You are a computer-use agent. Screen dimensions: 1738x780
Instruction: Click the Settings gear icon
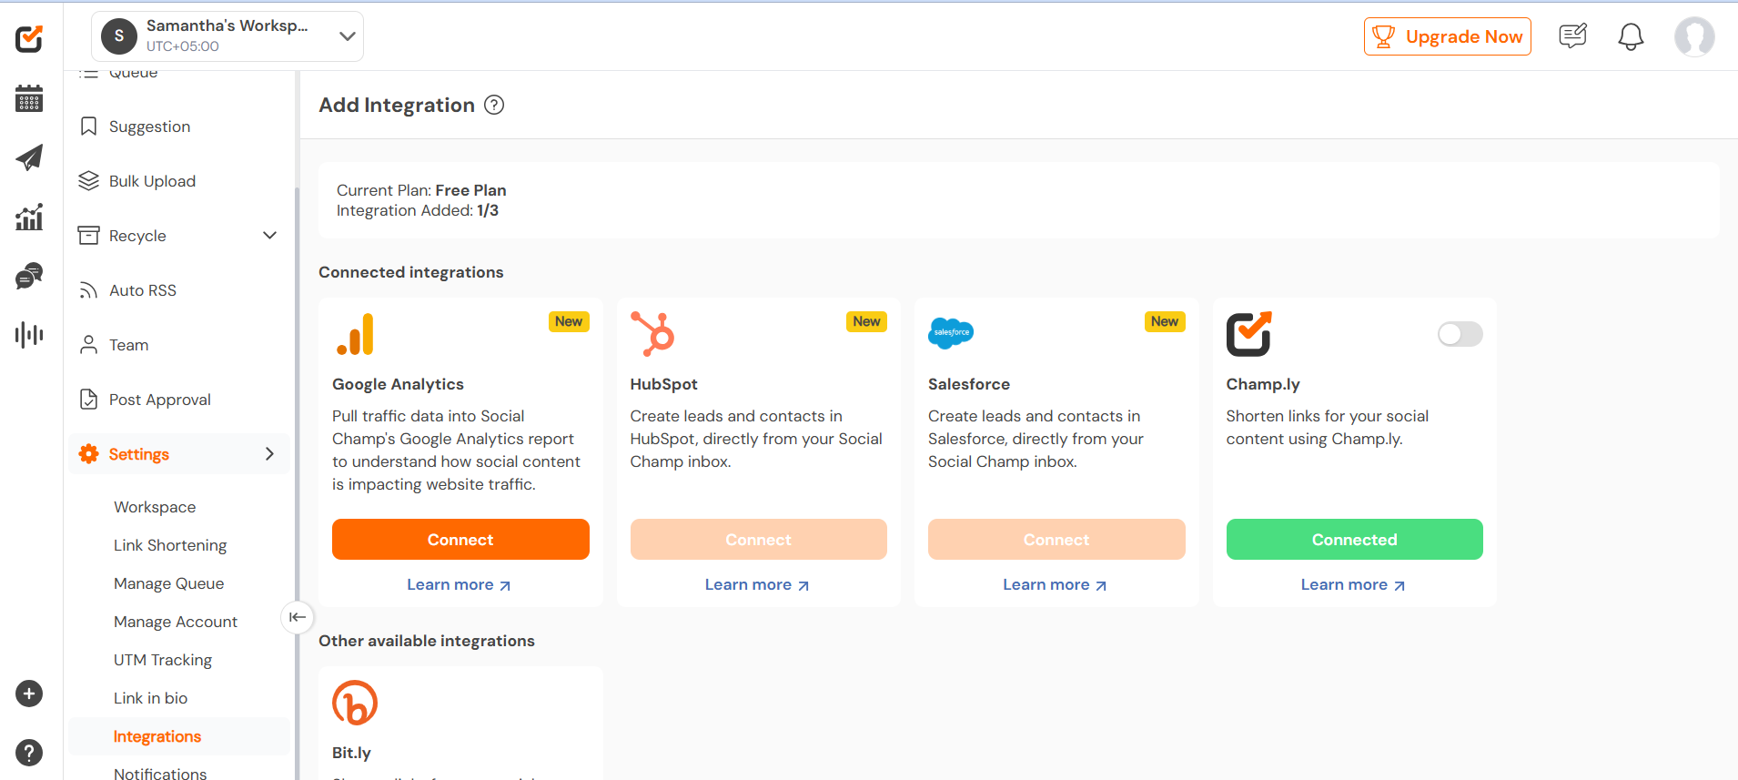[88, 454]
